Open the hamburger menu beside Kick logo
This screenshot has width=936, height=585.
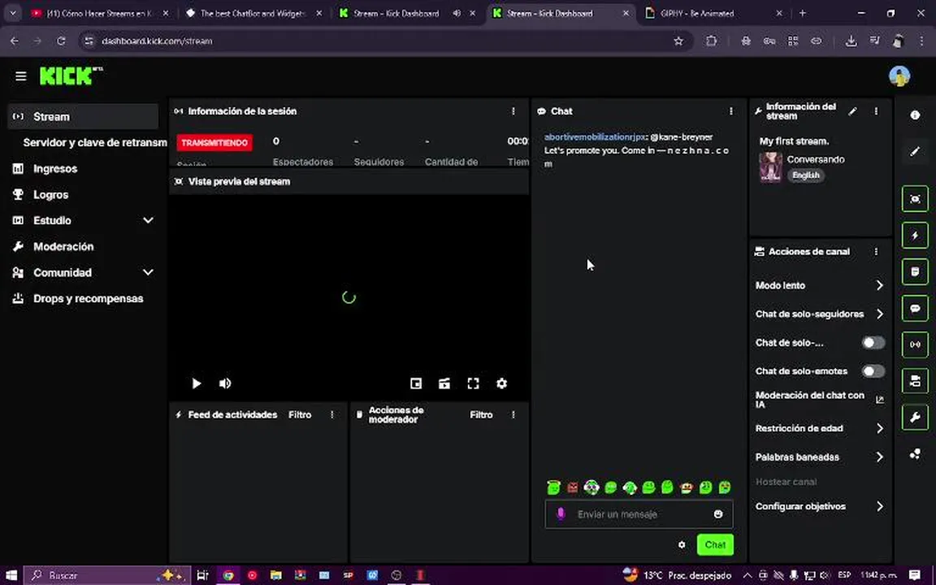[x=21, y=76]
